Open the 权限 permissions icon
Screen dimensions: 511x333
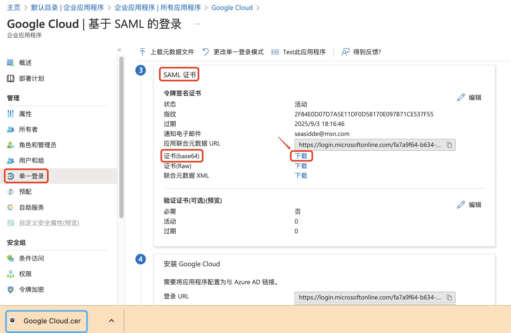tap(10, 274)
